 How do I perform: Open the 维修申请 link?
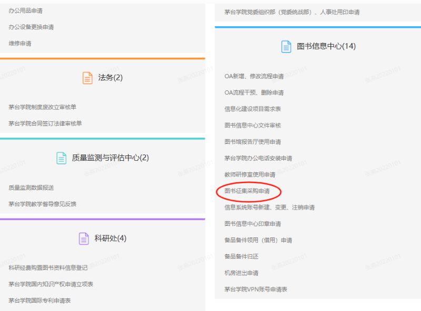20,43
